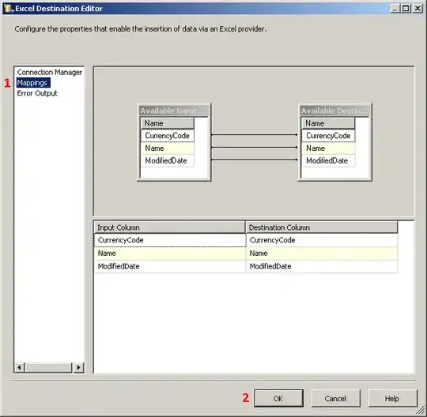Confirm with the OK button
This screenshot has height=417, width=427.
click(278, 398)
